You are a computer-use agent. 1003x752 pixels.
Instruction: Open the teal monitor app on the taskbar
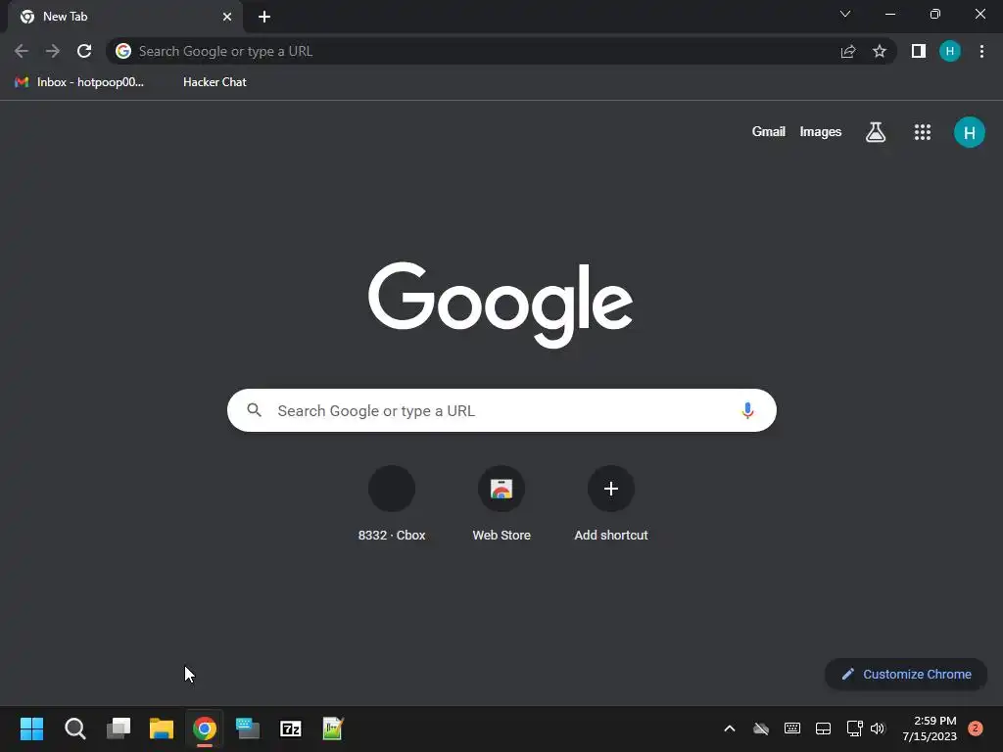click(248, 728)
